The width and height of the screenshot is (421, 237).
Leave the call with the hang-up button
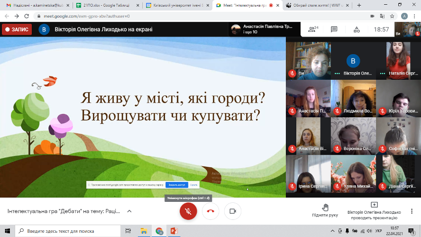pyautogui.click(x=210, y=211)
